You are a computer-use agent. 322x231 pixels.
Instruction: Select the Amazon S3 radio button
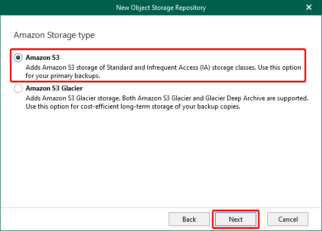coord(18,58)
